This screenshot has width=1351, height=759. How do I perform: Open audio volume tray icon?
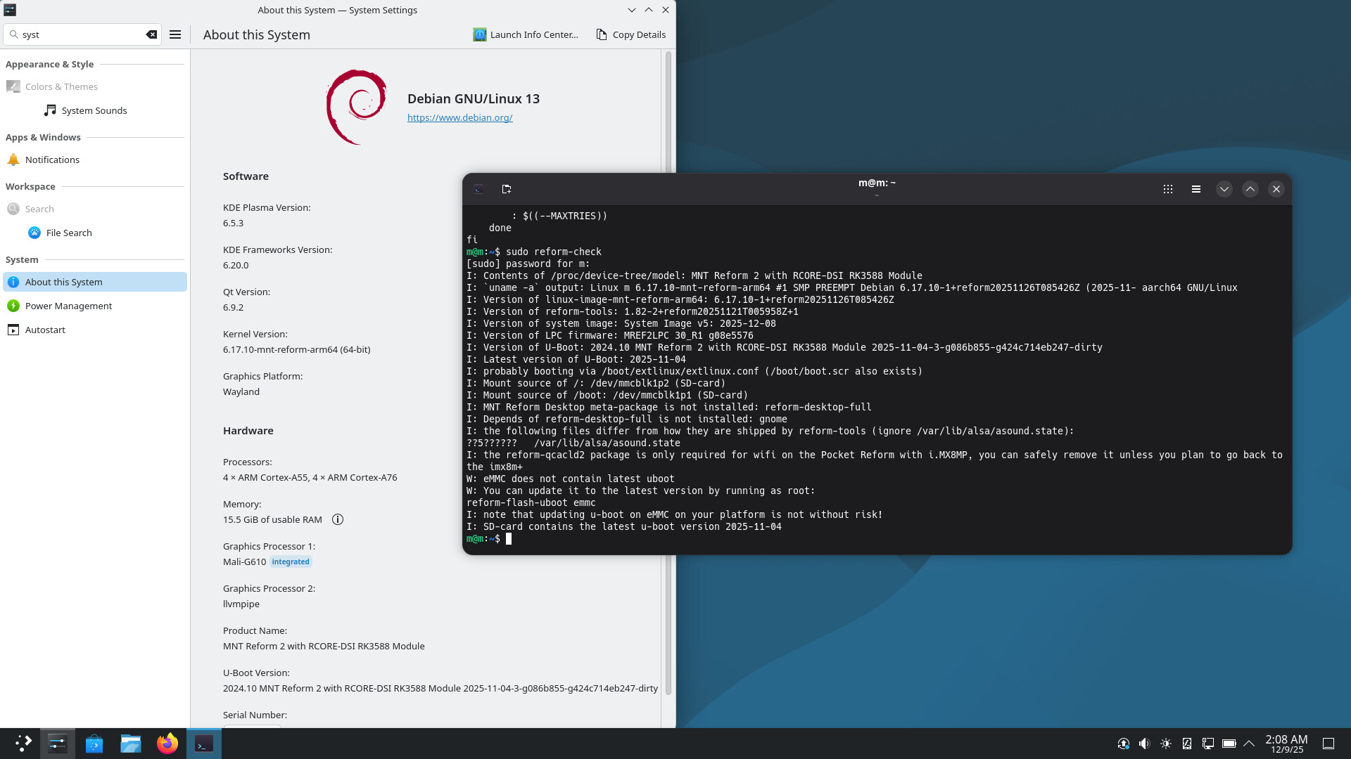click(x=1144, y=744)
